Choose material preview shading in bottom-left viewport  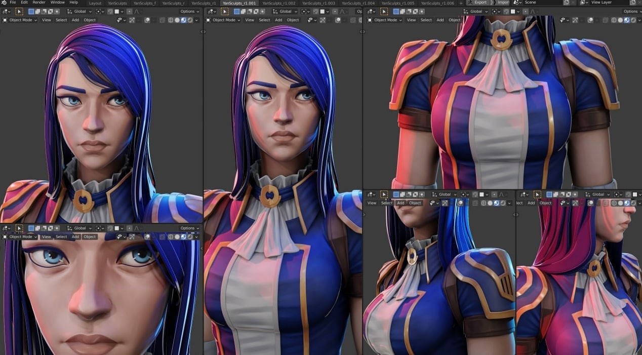click(x=183, y=236)
